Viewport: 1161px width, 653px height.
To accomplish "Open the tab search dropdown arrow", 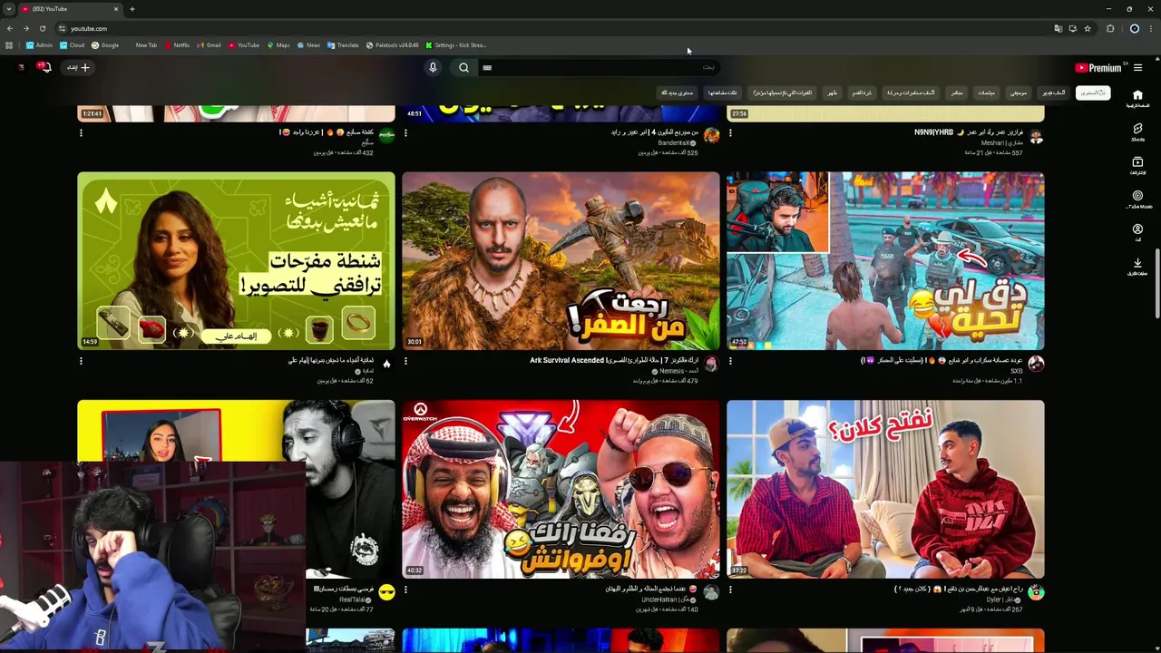I will (x=8, y=9).
